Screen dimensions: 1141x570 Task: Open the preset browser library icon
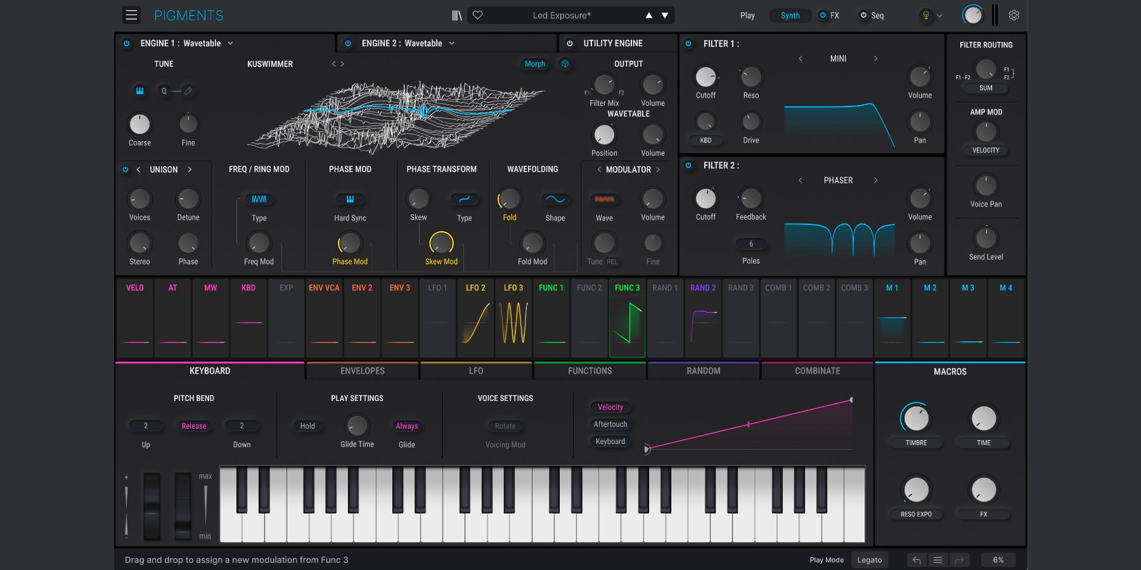(x=456, y=15)
